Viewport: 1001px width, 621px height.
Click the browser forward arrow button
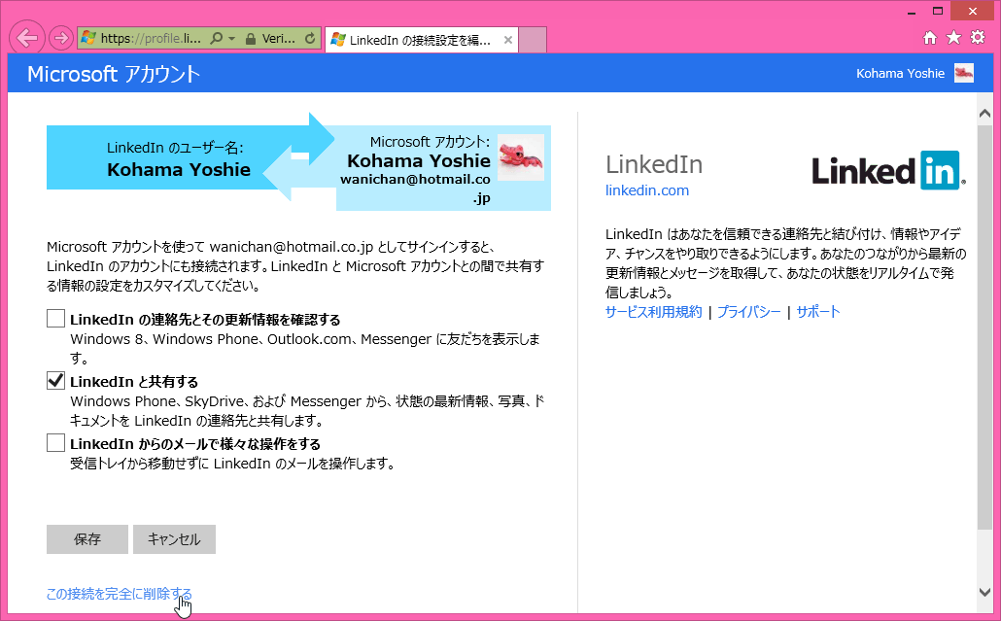pos(61,38)
